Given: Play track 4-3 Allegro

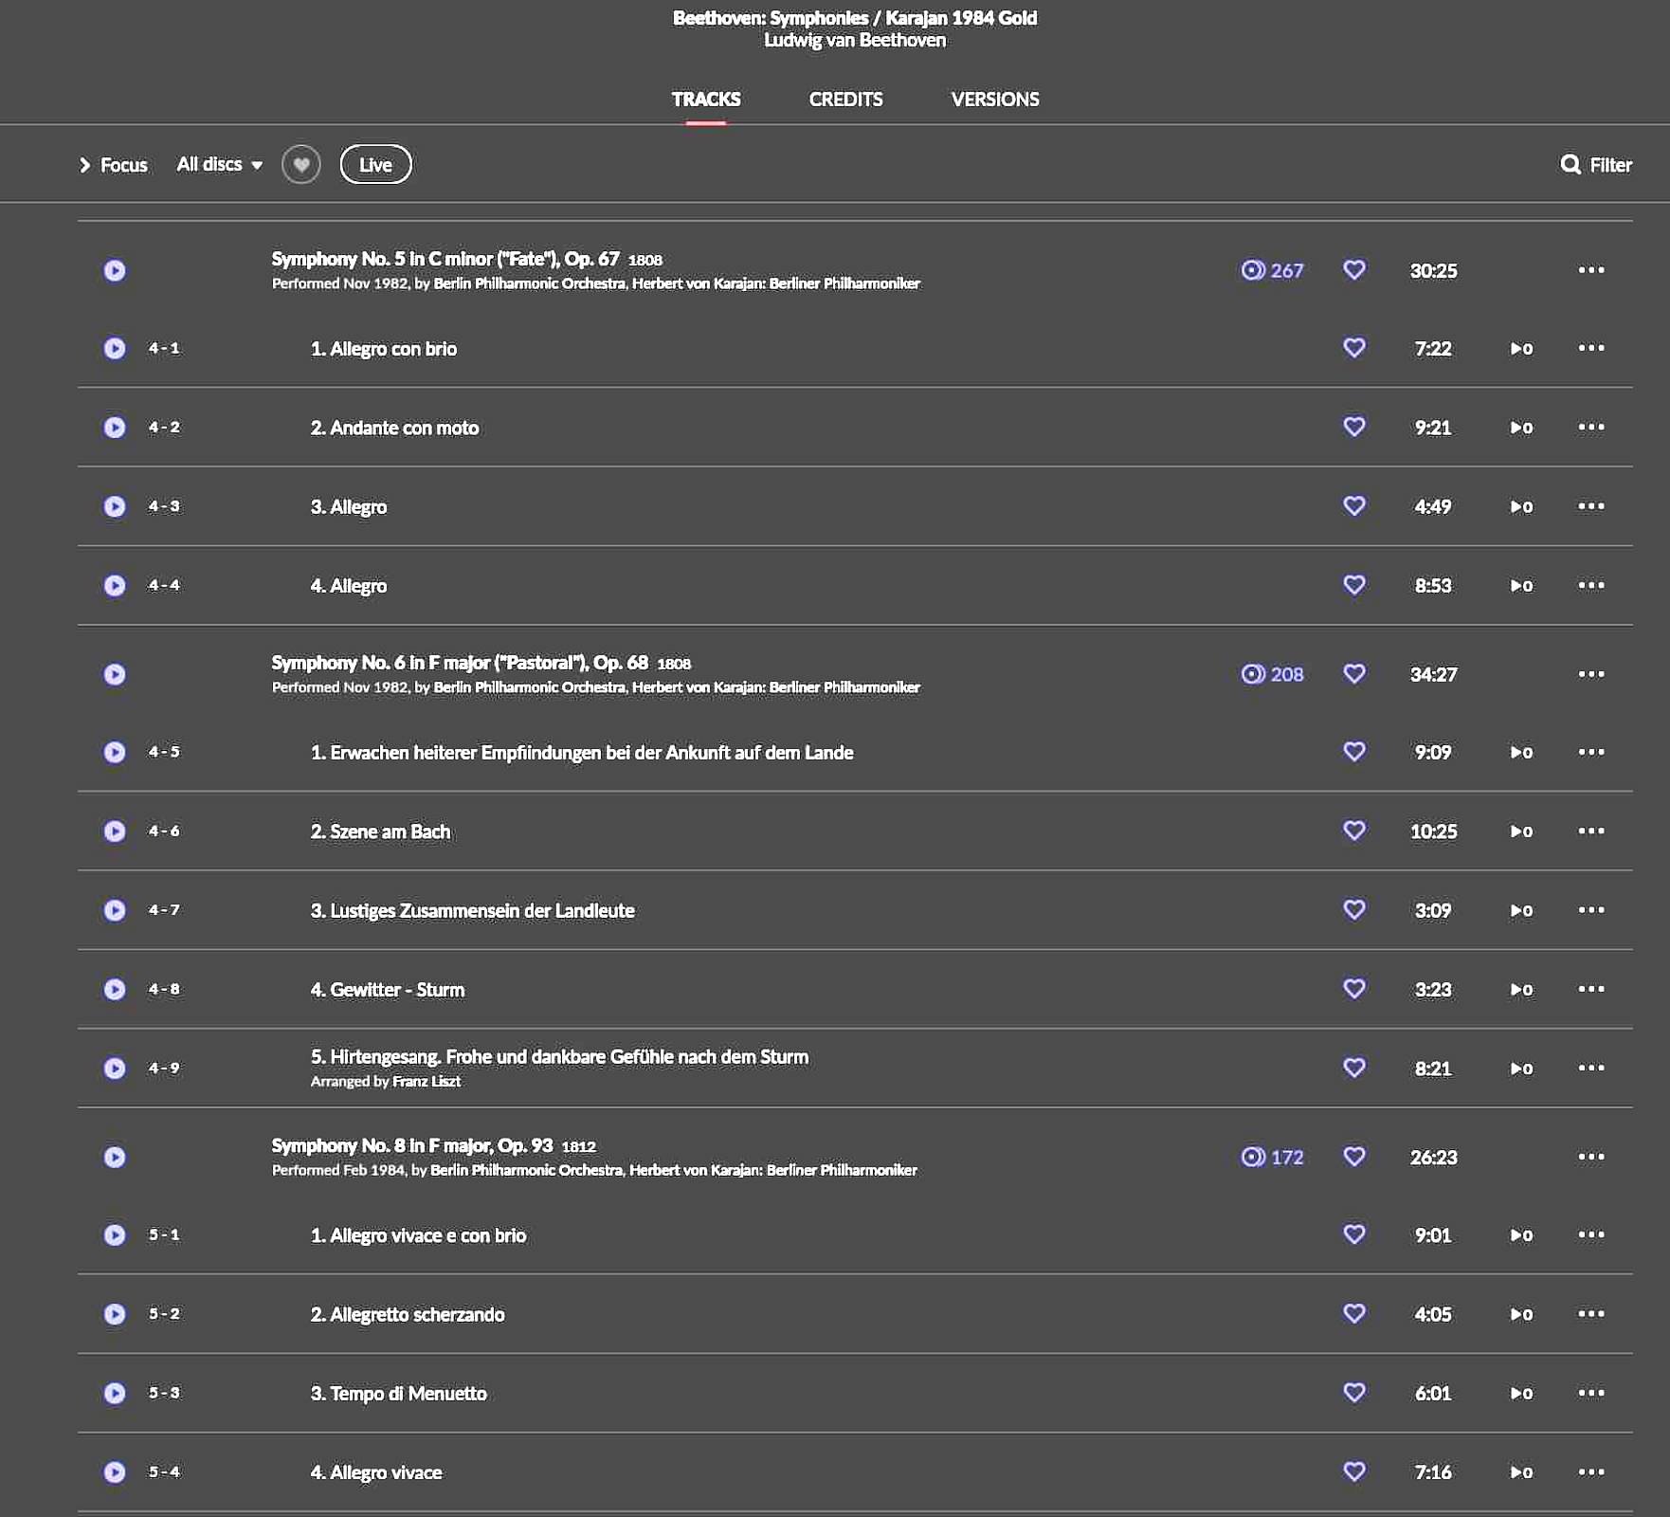Looking at the screenshot, I should tap(115, 506).
